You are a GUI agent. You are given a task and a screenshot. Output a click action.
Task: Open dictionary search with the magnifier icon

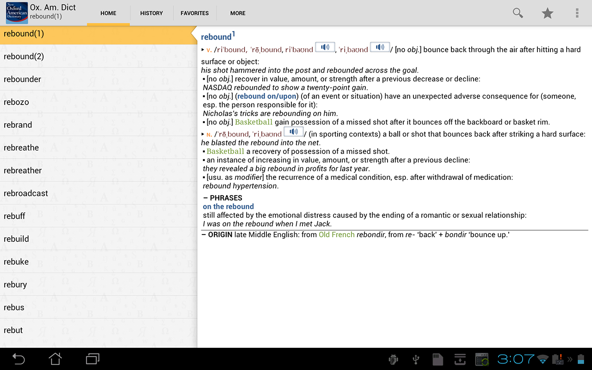518,13
